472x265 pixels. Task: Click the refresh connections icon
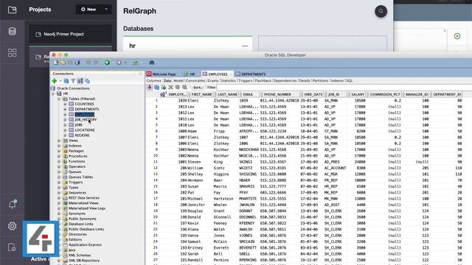tap(66, 81)
